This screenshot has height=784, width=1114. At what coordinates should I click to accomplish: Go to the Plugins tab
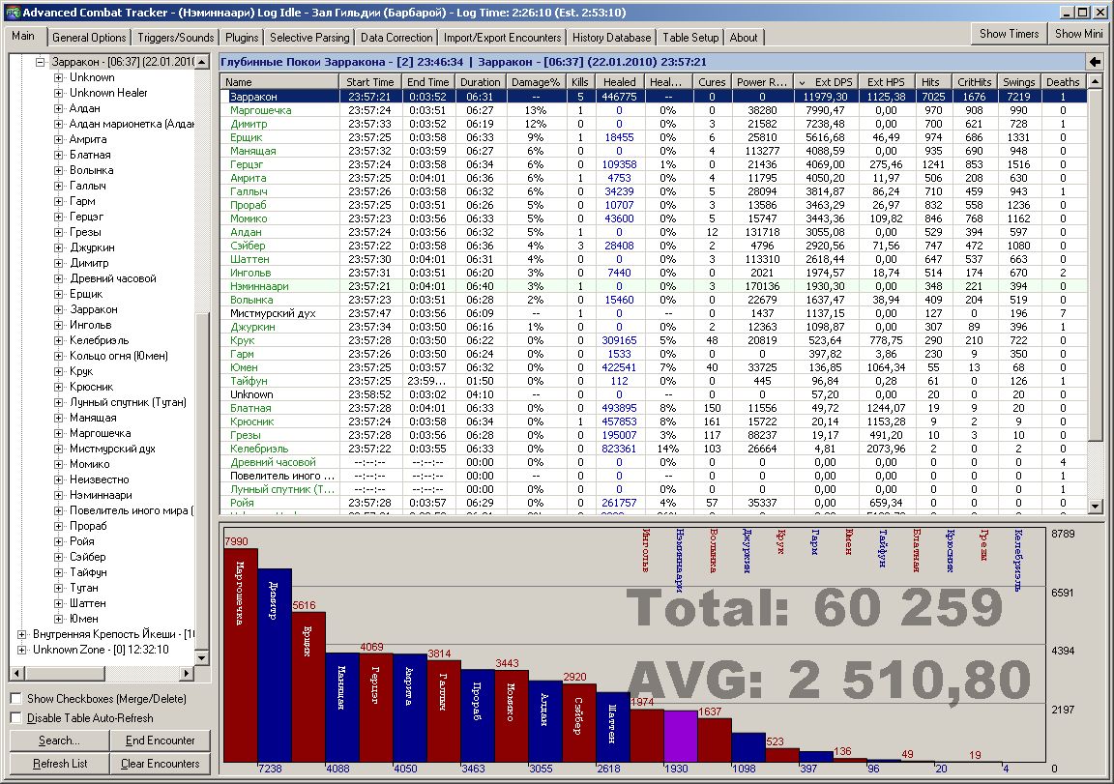tap(242, 38)
